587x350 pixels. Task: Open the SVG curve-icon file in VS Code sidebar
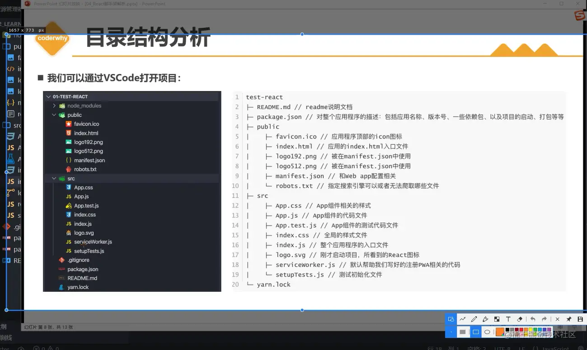click(x=12, y=193)
